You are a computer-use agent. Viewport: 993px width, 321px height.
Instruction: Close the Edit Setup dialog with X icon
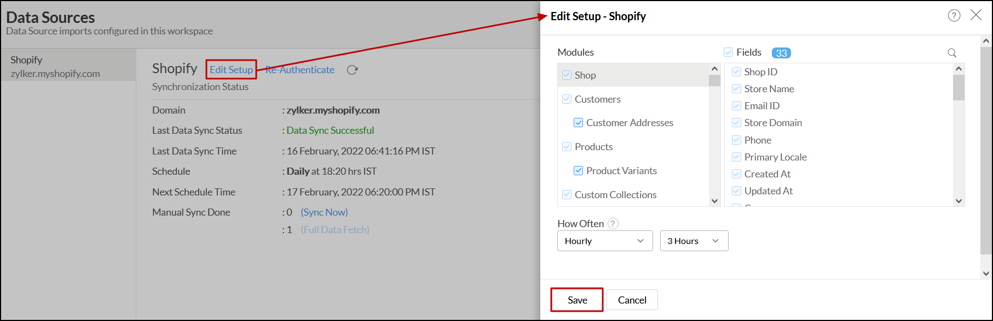(x=976, y=15)
